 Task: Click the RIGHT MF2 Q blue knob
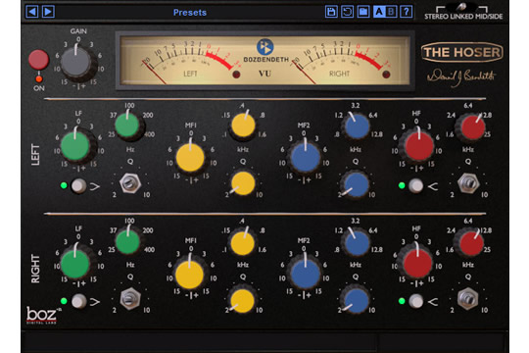pos(356,300)
